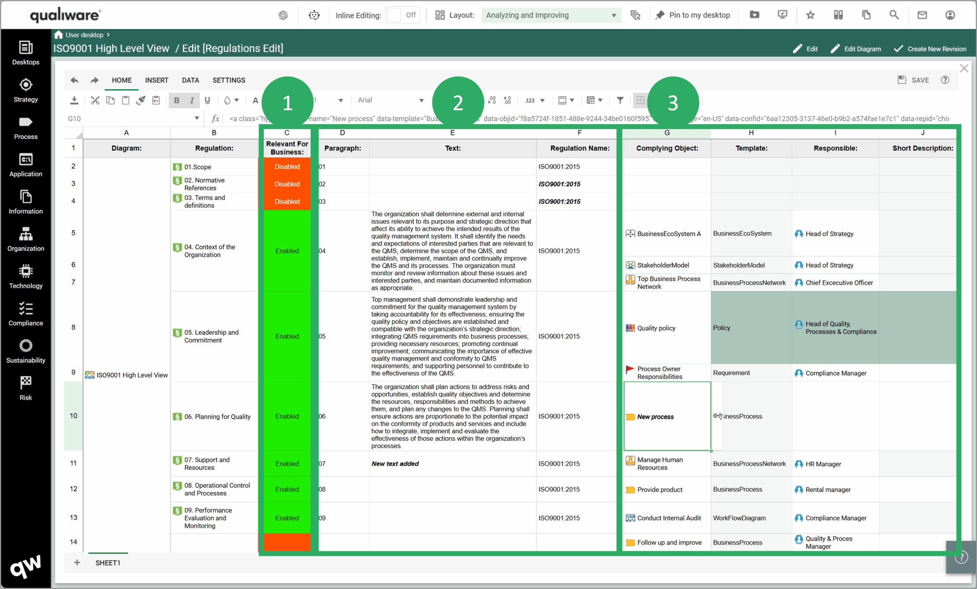
Task: Click the format painter brush icon
Action: click(140, 100)
